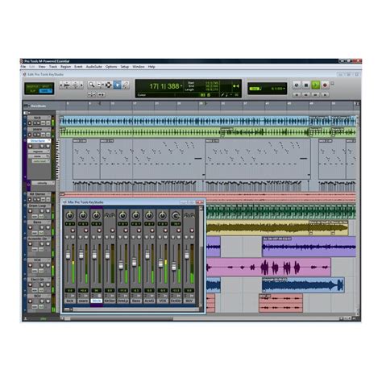Click the Kick channel pan knob in mixer

(x=70, y=215)
